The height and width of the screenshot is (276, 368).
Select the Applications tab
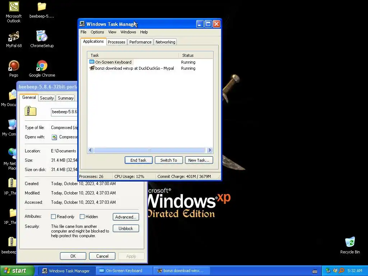tap(93, 41)
